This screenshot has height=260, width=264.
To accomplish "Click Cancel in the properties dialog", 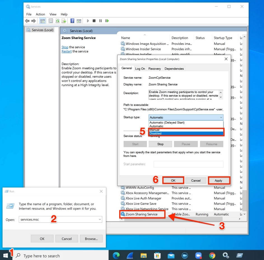I will coord(196,181).
